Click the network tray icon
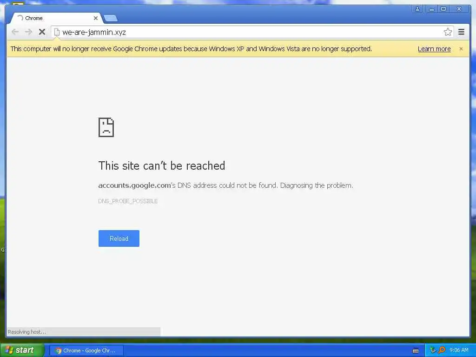Image resolution: width=476 pixels, height=357 pixels. point(433,350)
